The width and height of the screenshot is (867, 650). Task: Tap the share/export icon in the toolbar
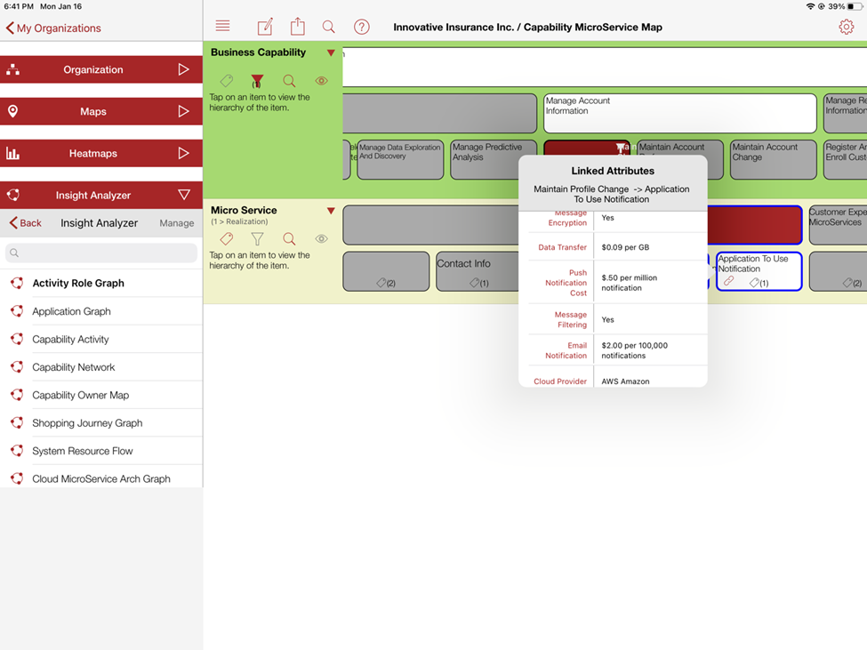pyautogui.click(x=298, y=26)
